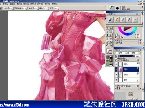Screen dimensions: 145x108
Task: Open the 图层 menu
Action: click(12, 4)
